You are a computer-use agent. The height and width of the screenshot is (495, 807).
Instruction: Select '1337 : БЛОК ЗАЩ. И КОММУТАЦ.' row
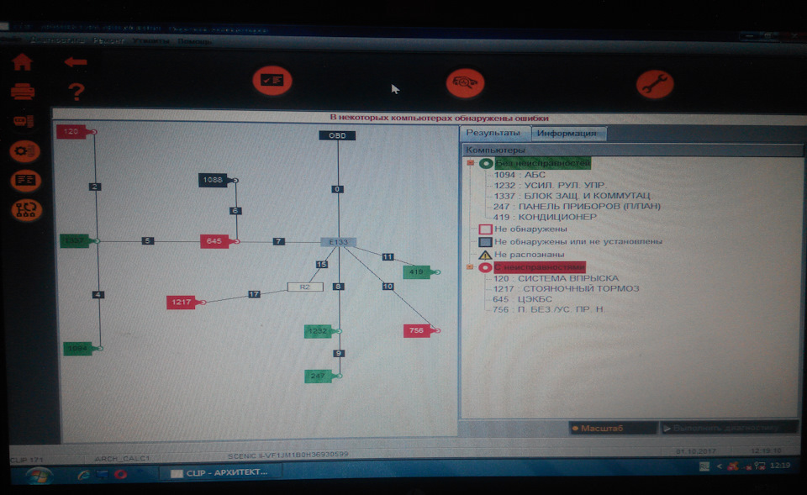pyautogui.click(x=572, y=196)
